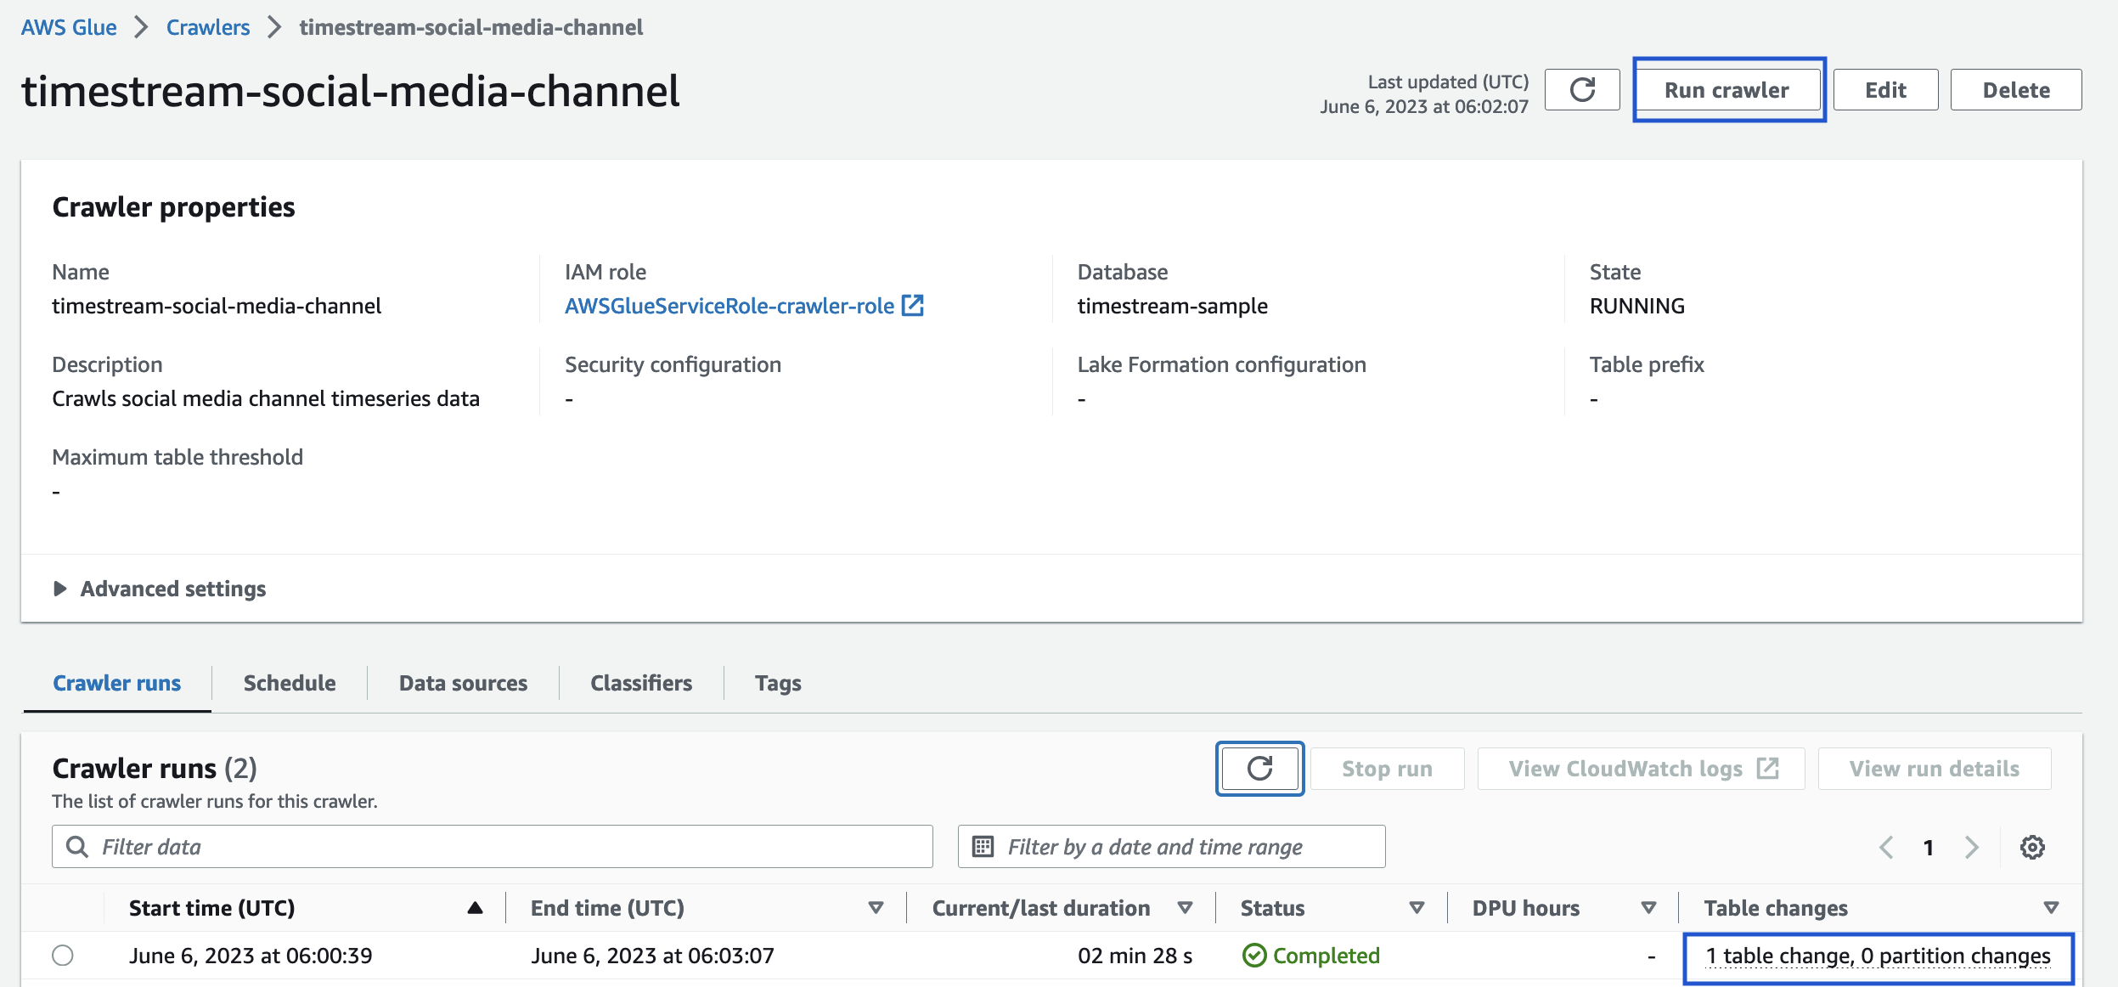
Task: Click the top refresh icon near Last updated
Action: point(1582,90)
